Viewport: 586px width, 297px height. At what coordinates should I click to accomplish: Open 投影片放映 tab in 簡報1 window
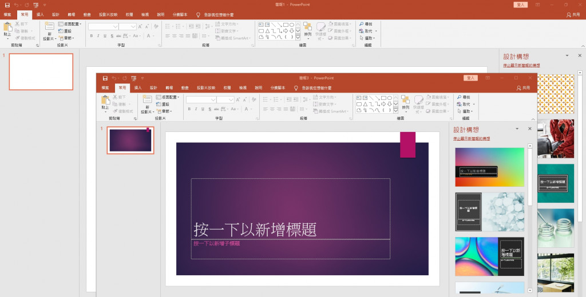point(108,15)
